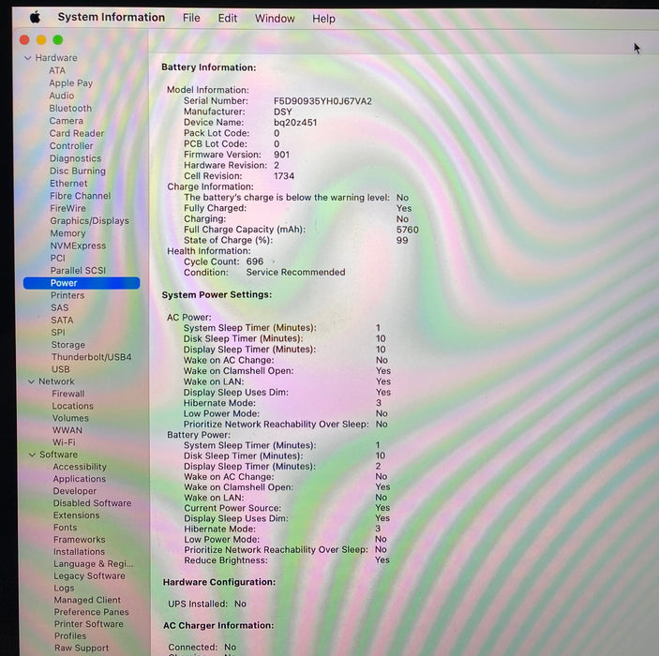Select USB in the sidebar
659x656 pixels.
pos(61,370)
